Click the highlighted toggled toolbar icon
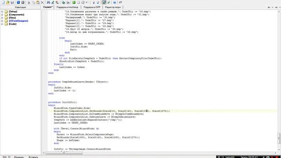 [x=104, y=2]
